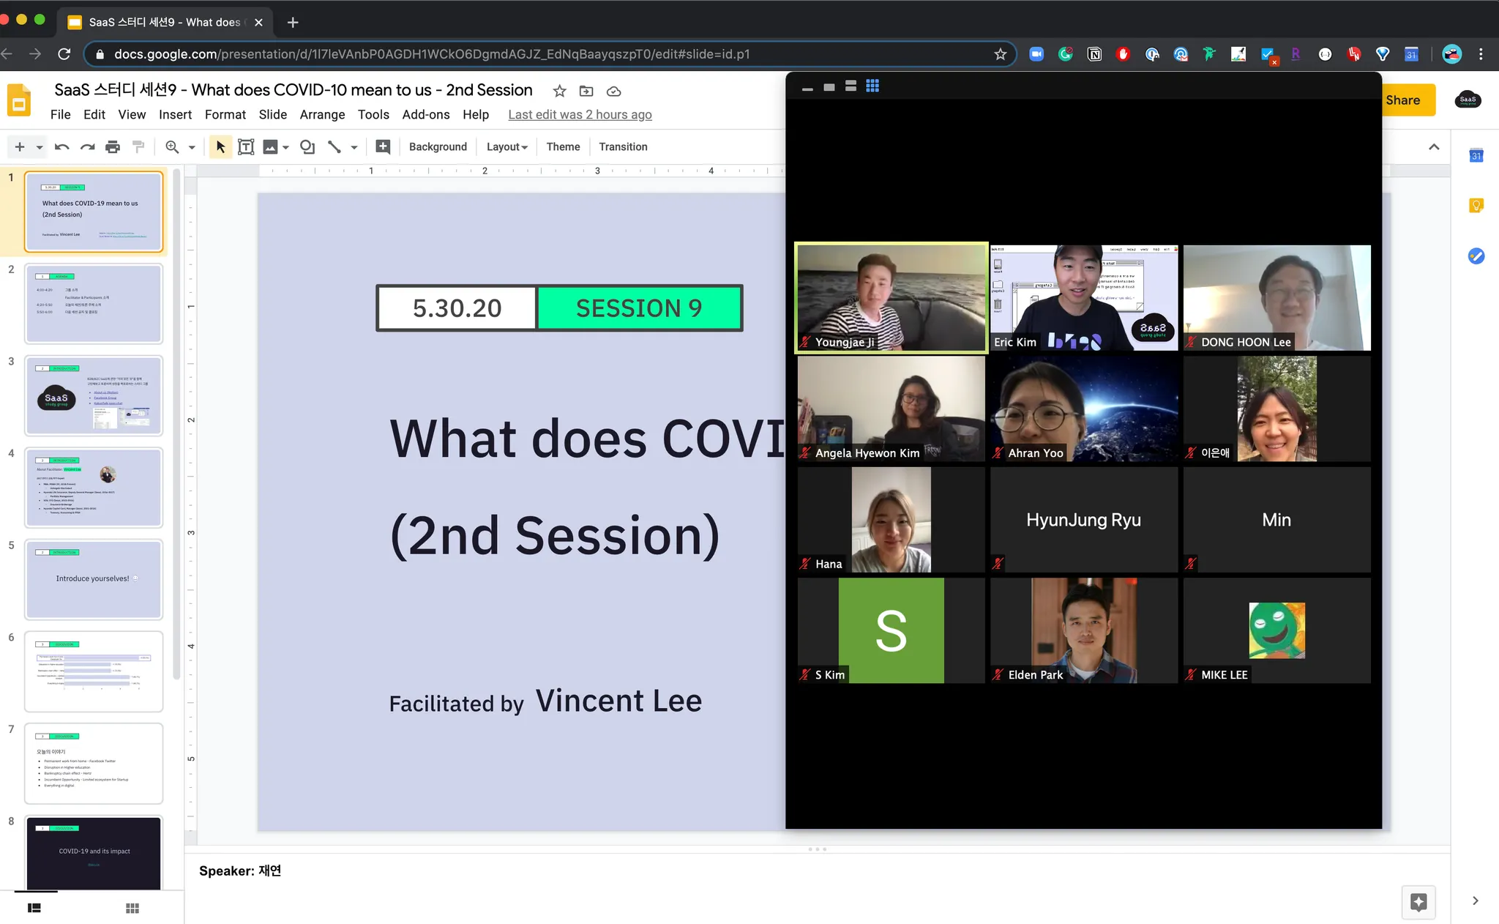Click the Add comment icon
Screen dimensions: 1499x924
[383, 147]
